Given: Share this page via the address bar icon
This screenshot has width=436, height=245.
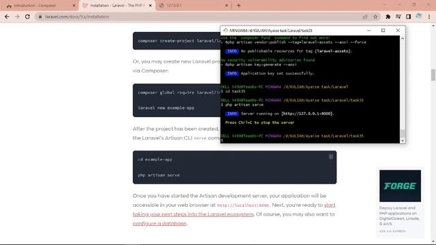Looking at the screenshot, I should click(x=365, y=16).
